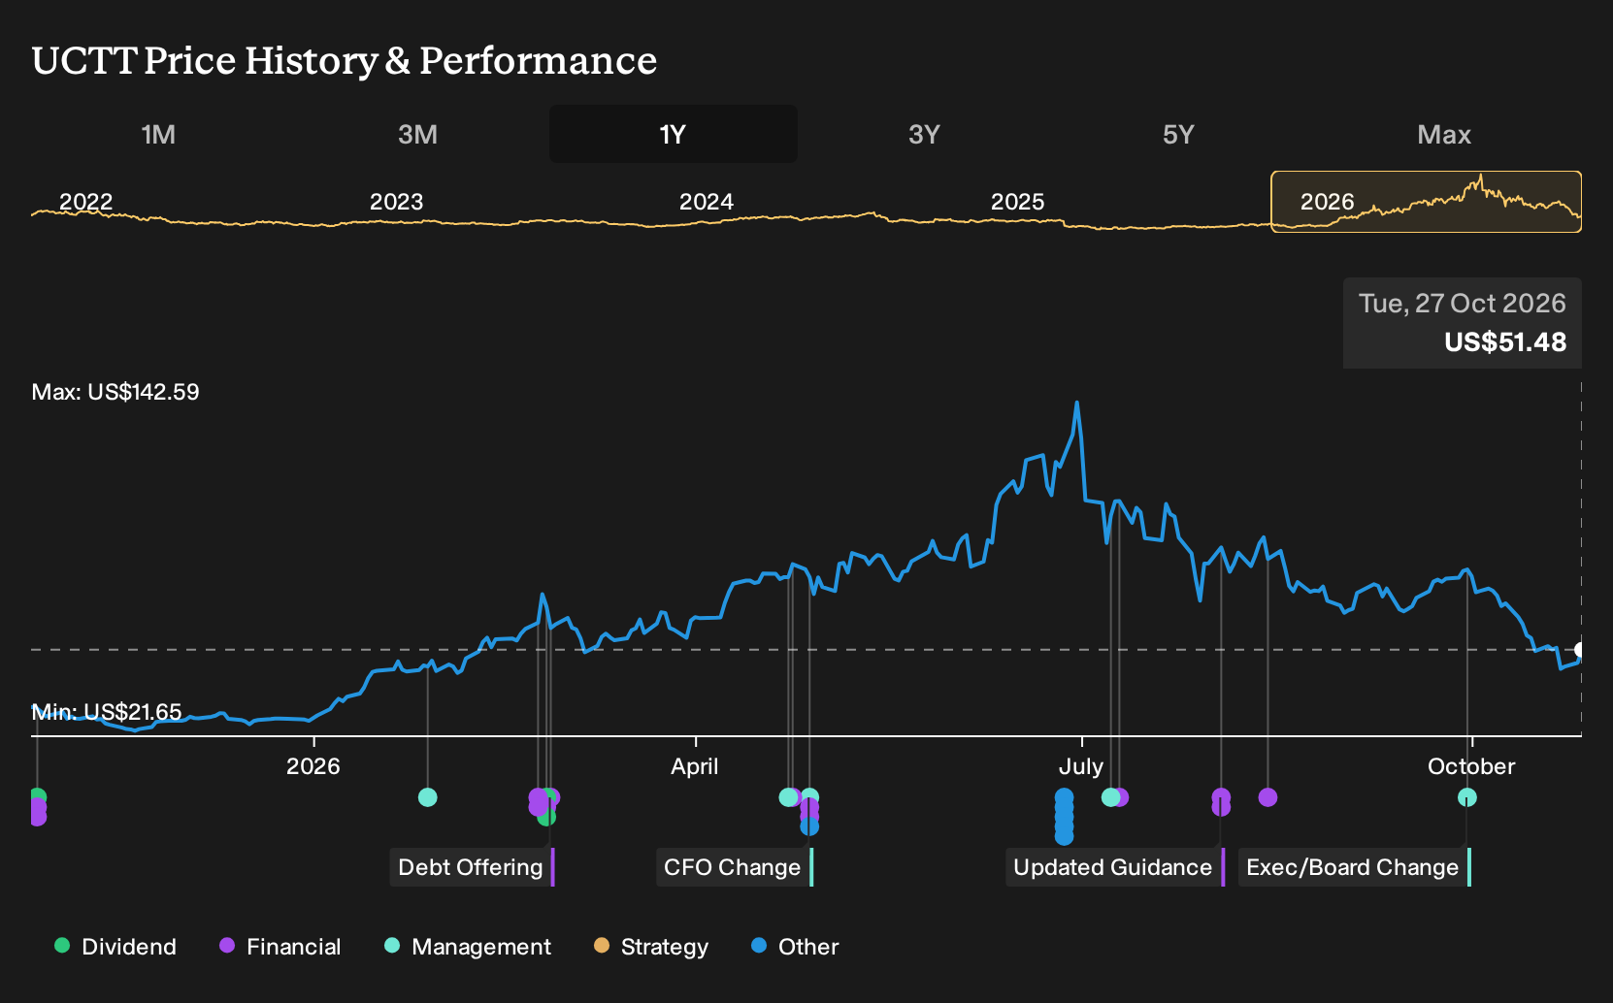The image size is (1613, 1003).
Task: Click the green Dividend legend dot
Action: click(x=62, y=946)
